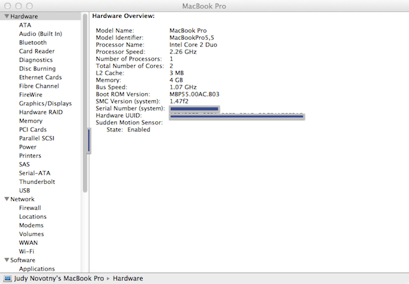Select Bluetooth in the sidebar

click(x=33, y=43)
